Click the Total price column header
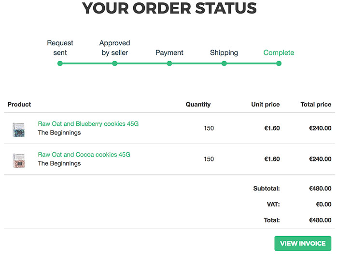 (x=316, y=104)
